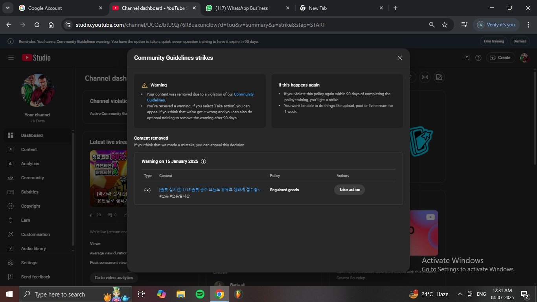Open the removed live stream title link

click(x=211, y=190)
